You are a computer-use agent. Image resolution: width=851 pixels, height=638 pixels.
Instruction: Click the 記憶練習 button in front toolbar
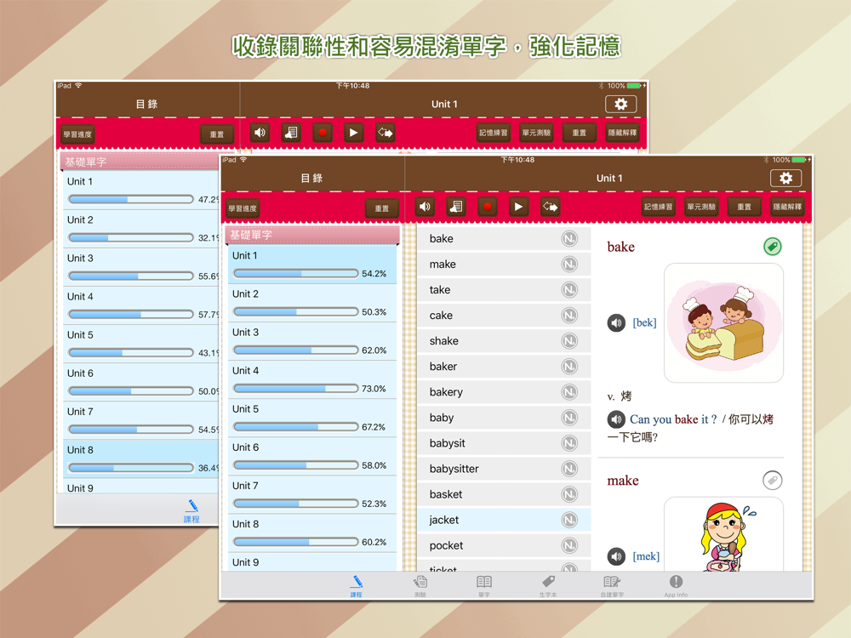[658, 207]
